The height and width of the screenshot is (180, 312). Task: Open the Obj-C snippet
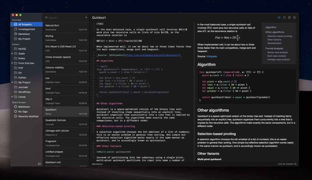(66, 101)
